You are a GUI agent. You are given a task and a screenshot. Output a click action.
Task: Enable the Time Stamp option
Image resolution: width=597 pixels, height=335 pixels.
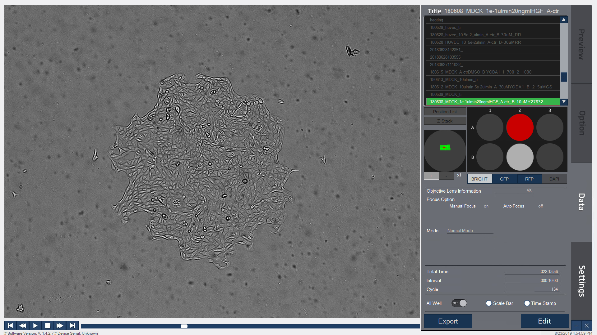pyautogui.click(x=527, y=303)
